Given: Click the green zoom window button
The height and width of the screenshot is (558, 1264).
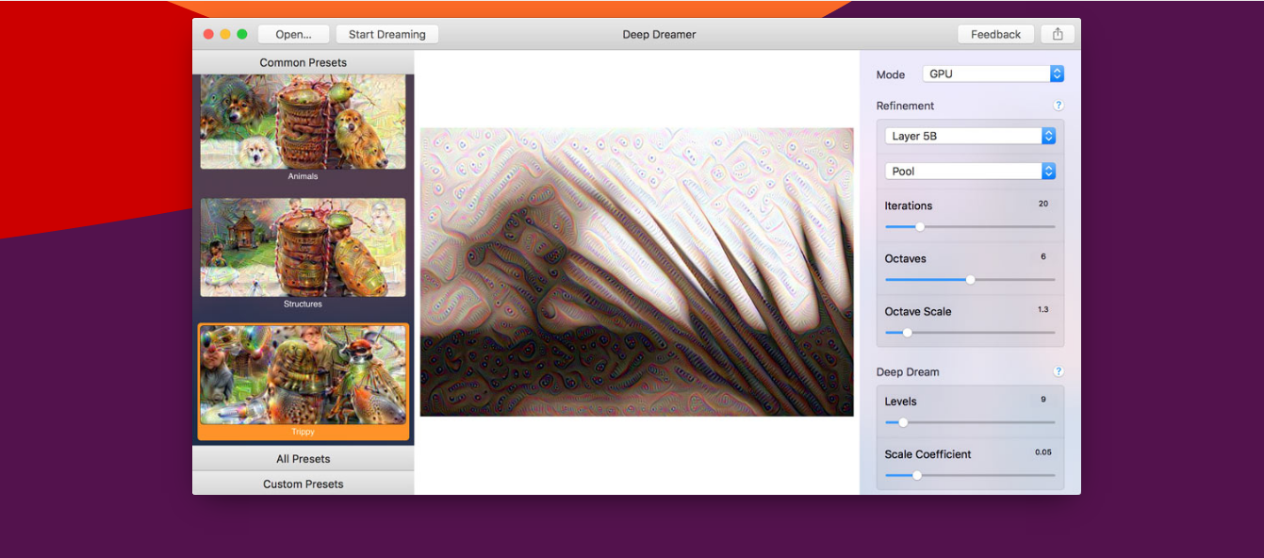Looking at the screenshot, I should [242, 34].
